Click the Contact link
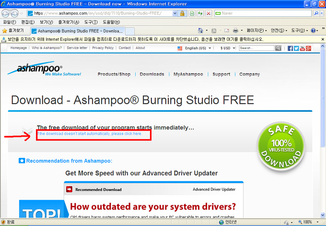This screenshot has height=226, width=326. pyautogui.click(x=125, y=48)
